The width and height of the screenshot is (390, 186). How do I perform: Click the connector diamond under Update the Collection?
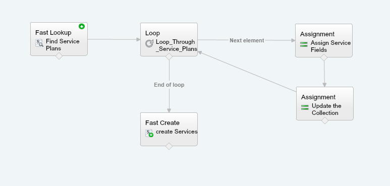click(325, 120)
